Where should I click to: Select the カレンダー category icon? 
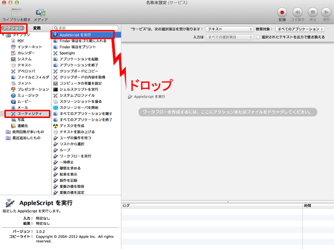pos(13,53)
